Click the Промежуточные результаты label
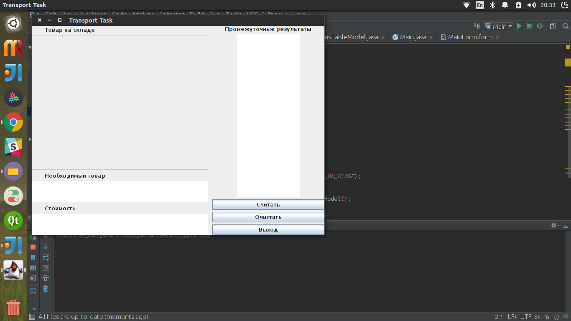 coord(268,29)
